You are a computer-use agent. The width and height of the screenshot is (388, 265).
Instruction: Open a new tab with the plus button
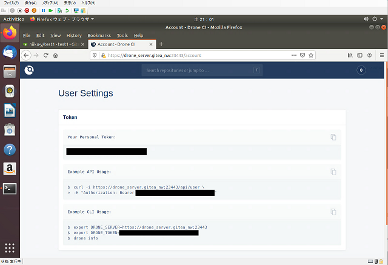[161, 44]
